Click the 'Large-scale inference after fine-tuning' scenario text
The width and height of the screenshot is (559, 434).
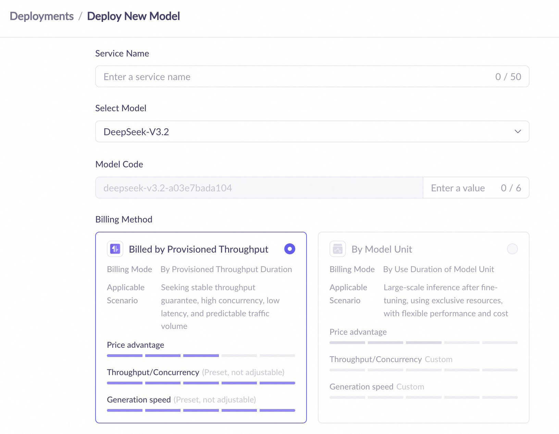tap(446, 301)
